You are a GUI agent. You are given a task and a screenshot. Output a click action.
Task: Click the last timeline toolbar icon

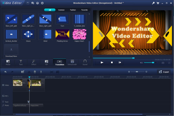tap(58, 72)
